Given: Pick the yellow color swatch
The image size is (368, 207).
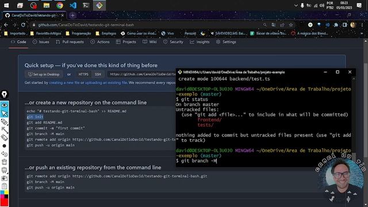Looking at the screenshot, I should click(6, 193).
